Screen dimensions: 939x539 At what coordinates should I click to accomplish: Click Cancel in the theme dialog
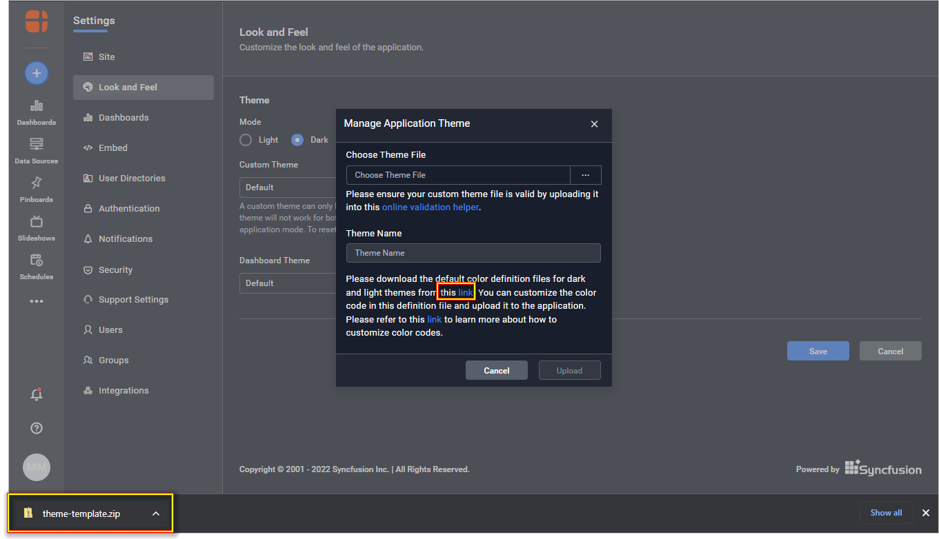coord(496,370)
